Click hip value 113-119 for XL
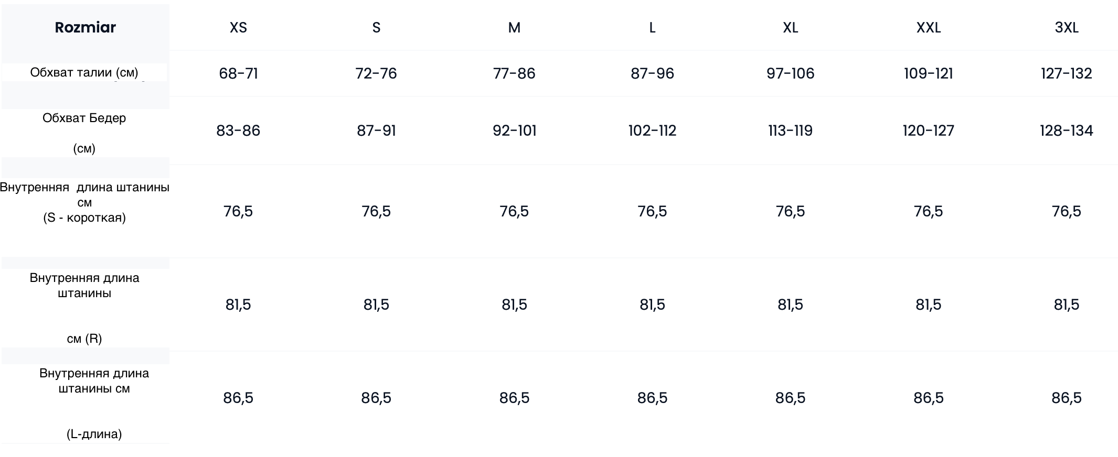This screenshot has width=1118, height=457. pyautogui.click(x=791, y=130)
